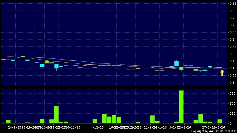Click the large cyan candlestick near 9-2-26
The image size is (237, 133).
[176, 63]
